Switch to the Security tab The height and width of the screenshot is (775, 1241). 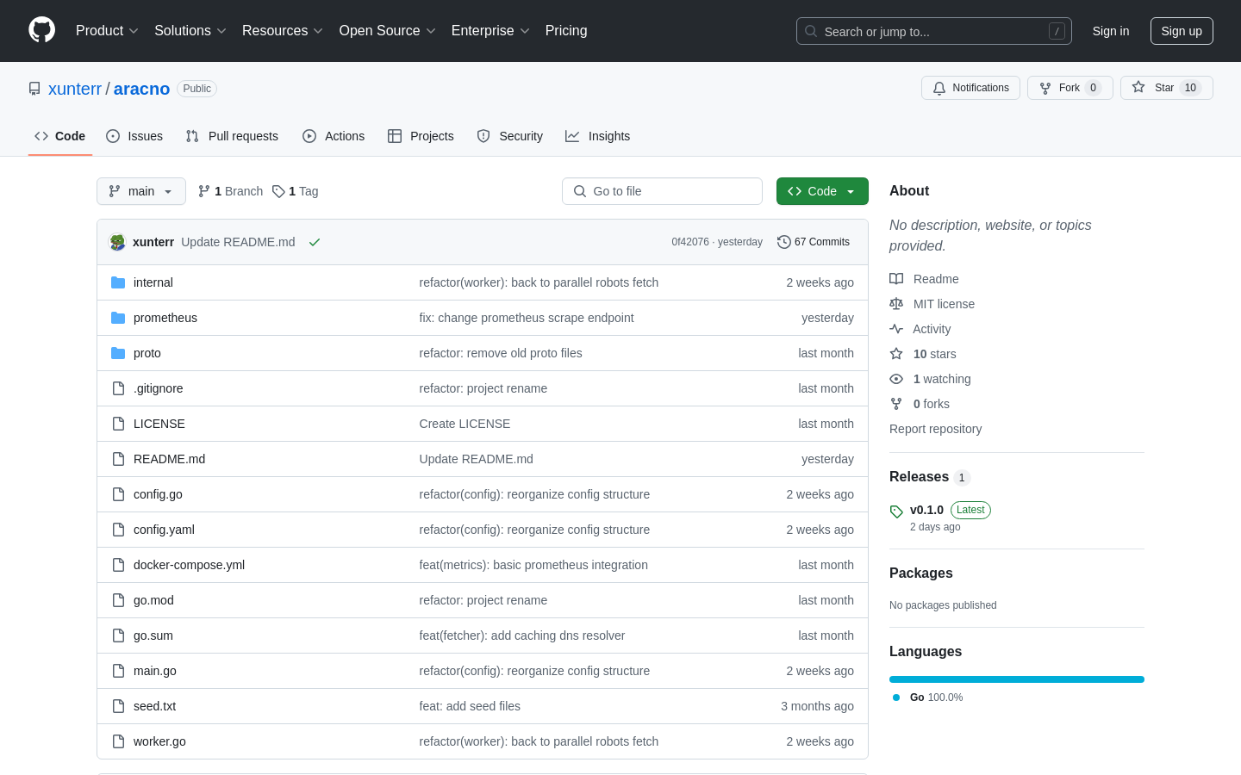point(510,136)
